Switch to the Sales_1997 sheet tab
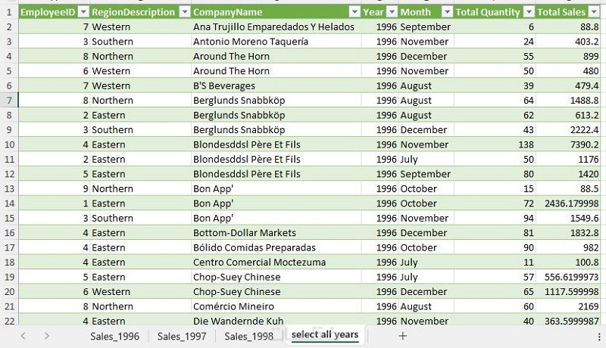This screenshot has width=606, height=348. [182, 336]
